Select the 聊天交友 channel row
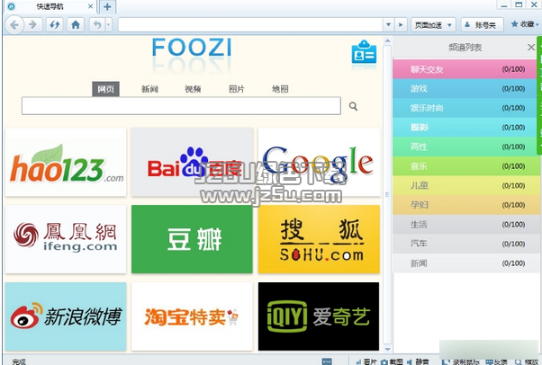 click(x=465, y=69)
